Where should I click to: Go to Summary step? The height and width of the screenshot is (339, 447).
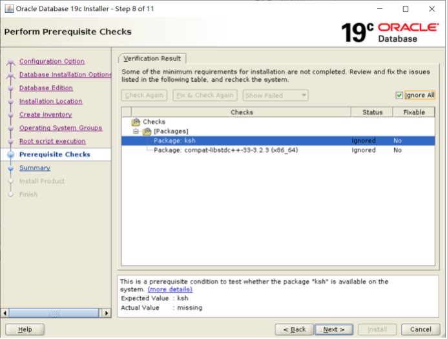[x=35, y=168]
